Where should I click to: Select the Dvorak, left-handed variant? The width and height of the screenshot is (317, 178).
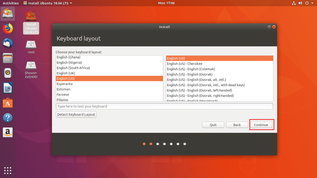219,90
